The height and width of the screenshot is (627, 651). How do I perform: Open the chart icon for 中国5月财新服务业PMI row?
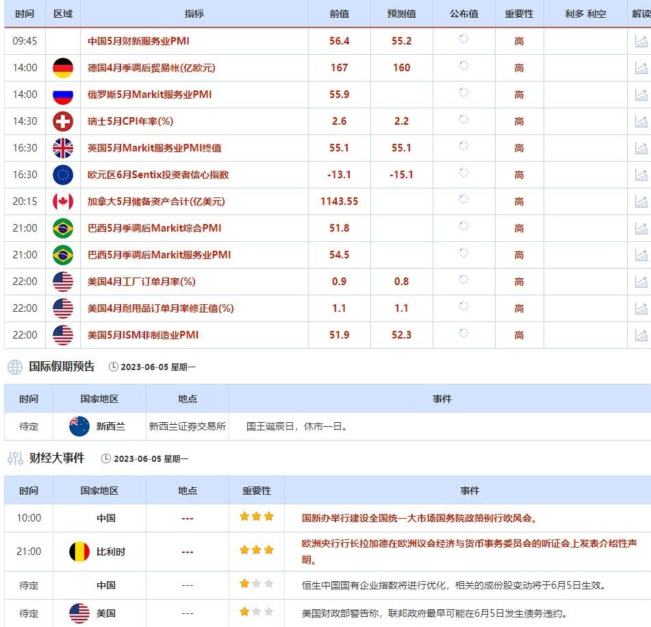tap(641, 41)
